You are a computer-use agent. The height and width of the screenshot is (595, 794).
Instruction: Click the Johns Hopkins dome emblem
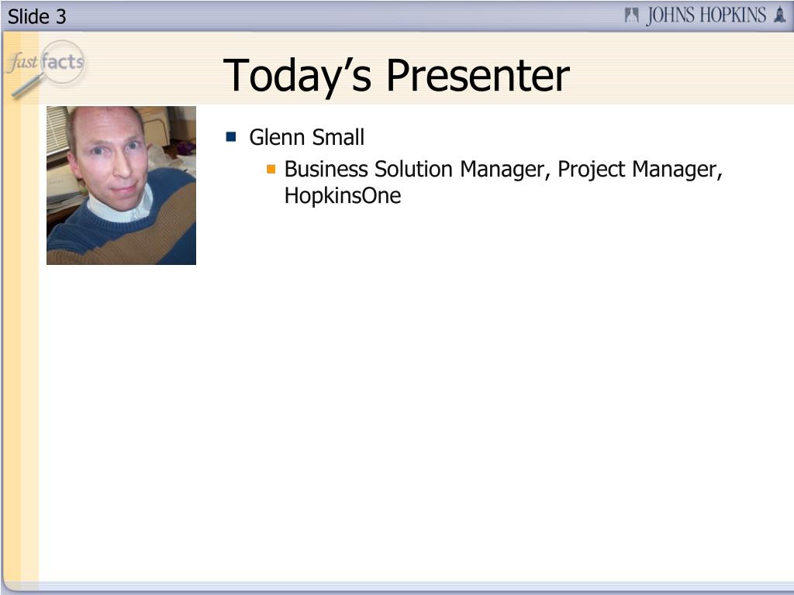click(x=780, y=15)
